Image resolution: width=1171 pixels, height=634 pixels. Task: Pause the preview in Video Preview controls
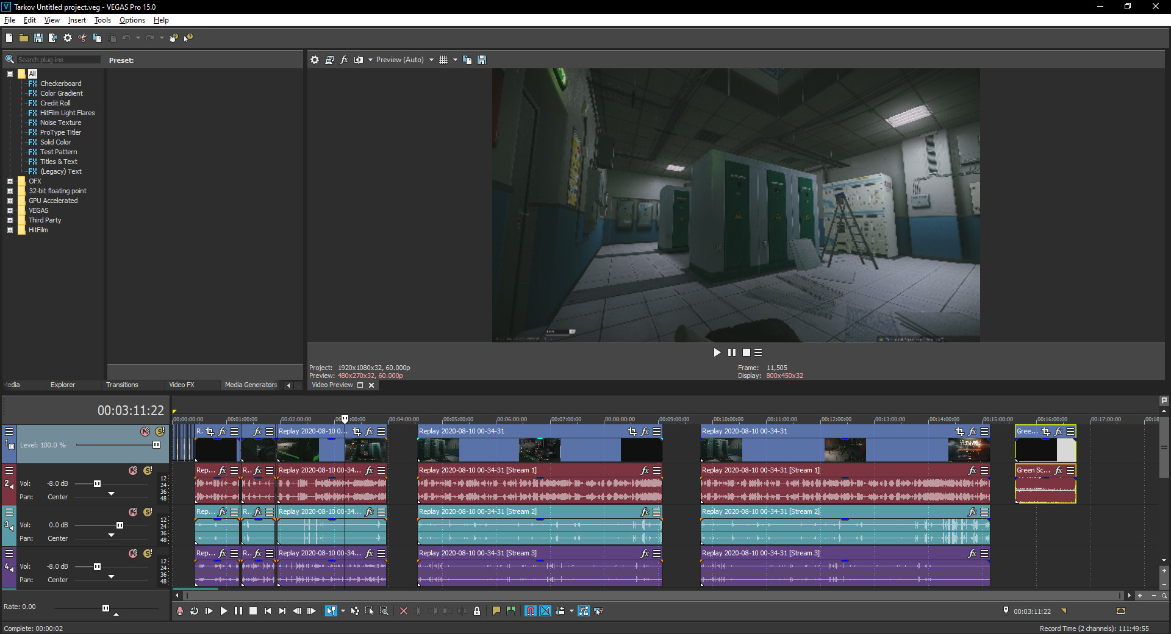click(x=732, y=352)
